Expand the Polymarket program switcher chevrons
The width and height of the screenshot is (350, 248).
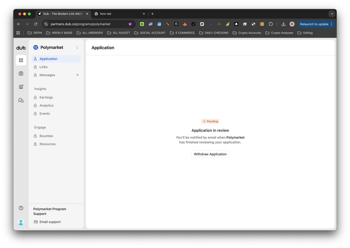pos(77,48)
